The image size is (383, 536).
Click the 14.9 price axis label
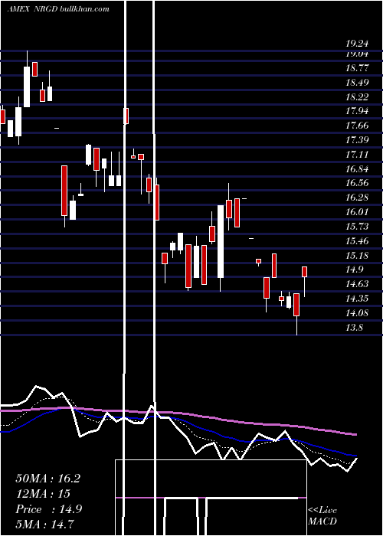(354, 270)
